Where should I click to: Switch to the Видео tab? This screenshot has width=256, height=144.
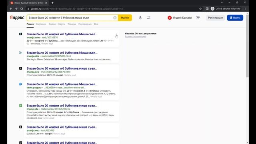pyautogui.click(x=52, y=24)
